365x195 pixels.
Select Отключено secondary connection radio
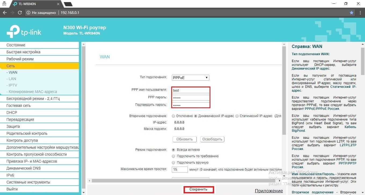(x=173, y=116)
